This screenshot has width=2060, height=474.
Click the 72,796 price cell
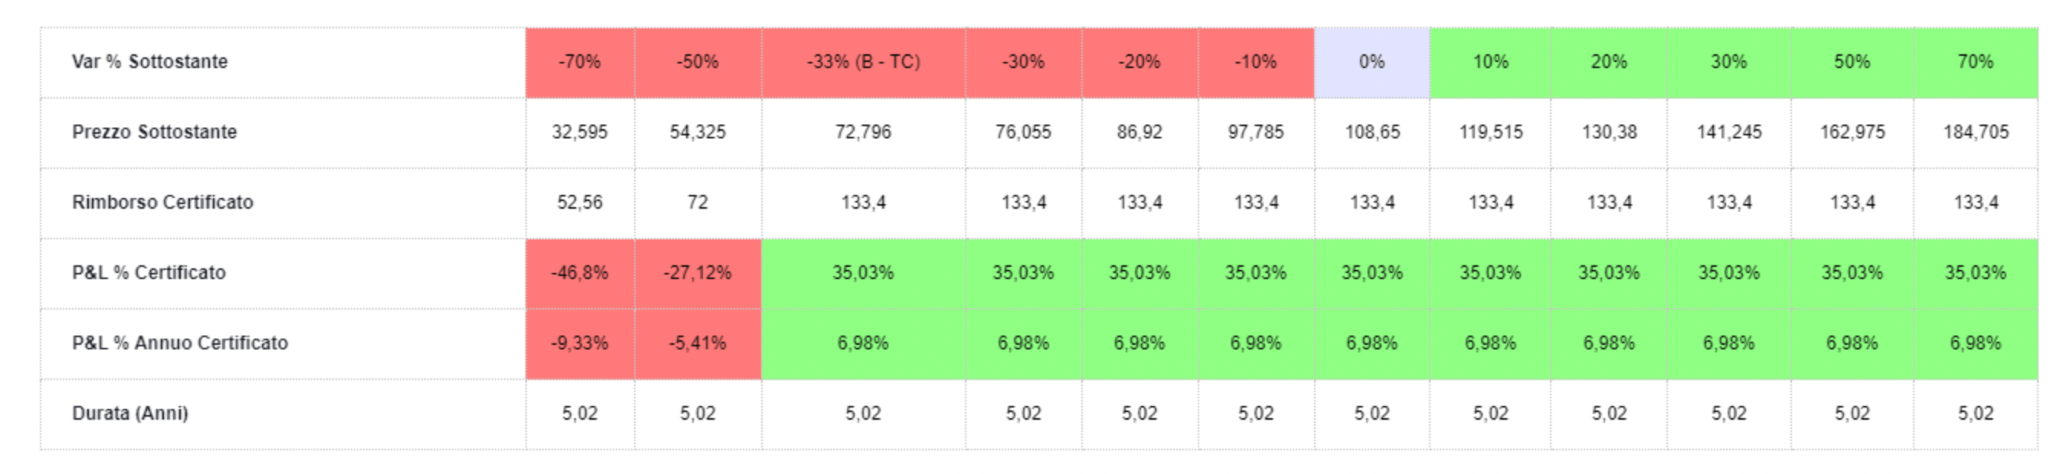[863, 132]
